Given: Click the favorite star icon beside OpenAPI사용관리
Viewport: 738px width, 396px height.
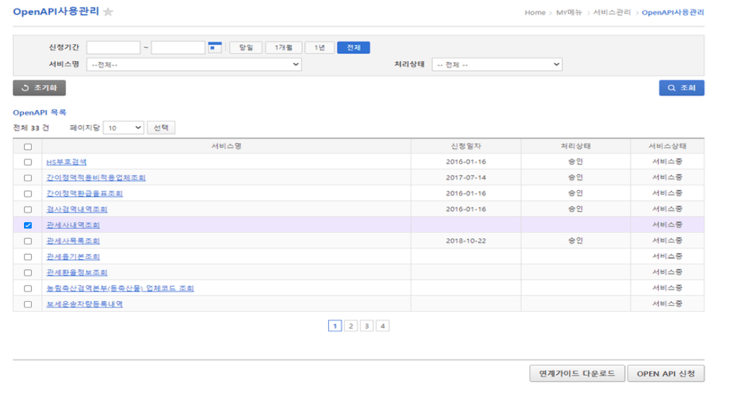Looking at the screenshot, I should (109, 12).
